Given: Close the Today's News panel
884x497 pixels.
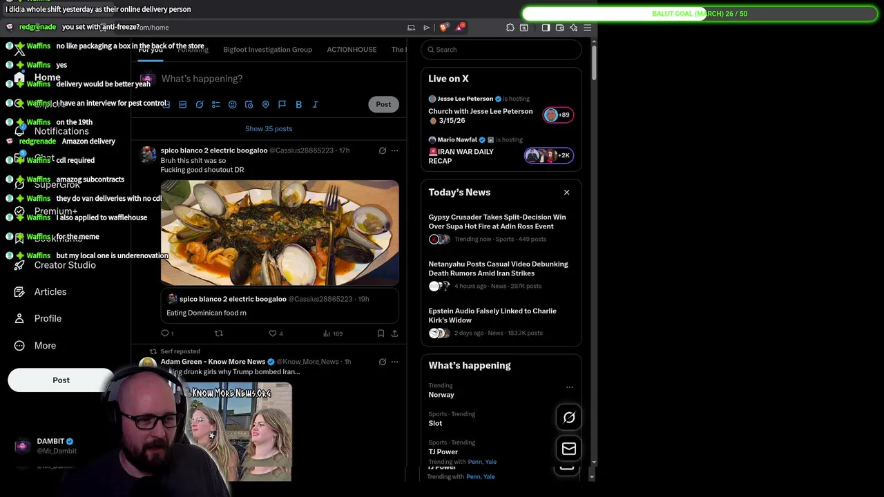Looking at the screenshot, I should tap(567, 193).
